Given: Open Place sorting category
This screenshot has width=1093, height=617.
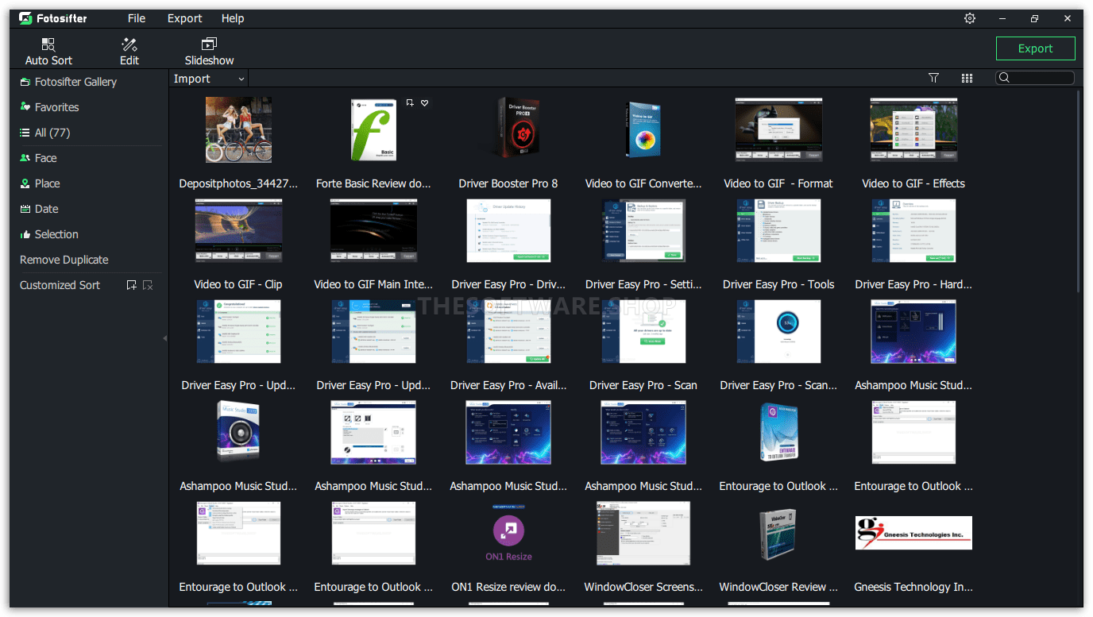Looking at the screenshot, I should tap(40, 183).
